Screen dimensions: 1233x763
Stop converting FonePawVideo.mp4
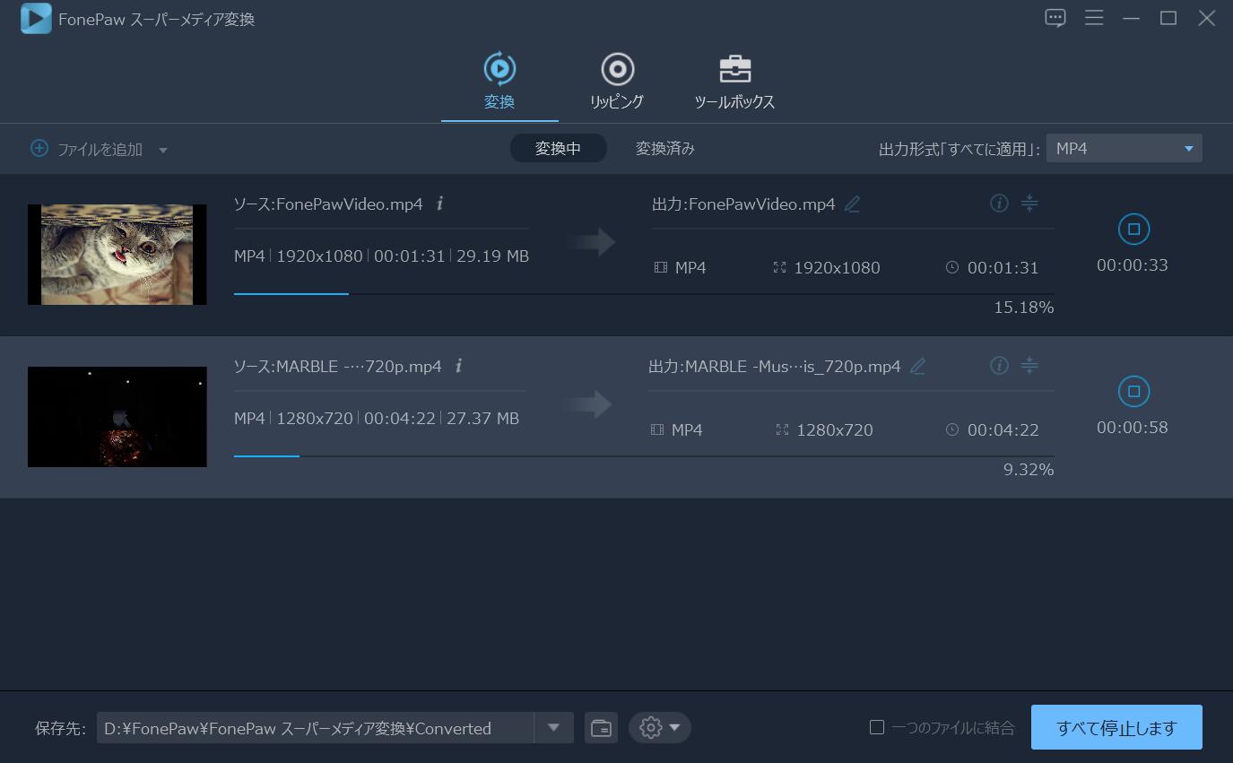pos(1133,230)
